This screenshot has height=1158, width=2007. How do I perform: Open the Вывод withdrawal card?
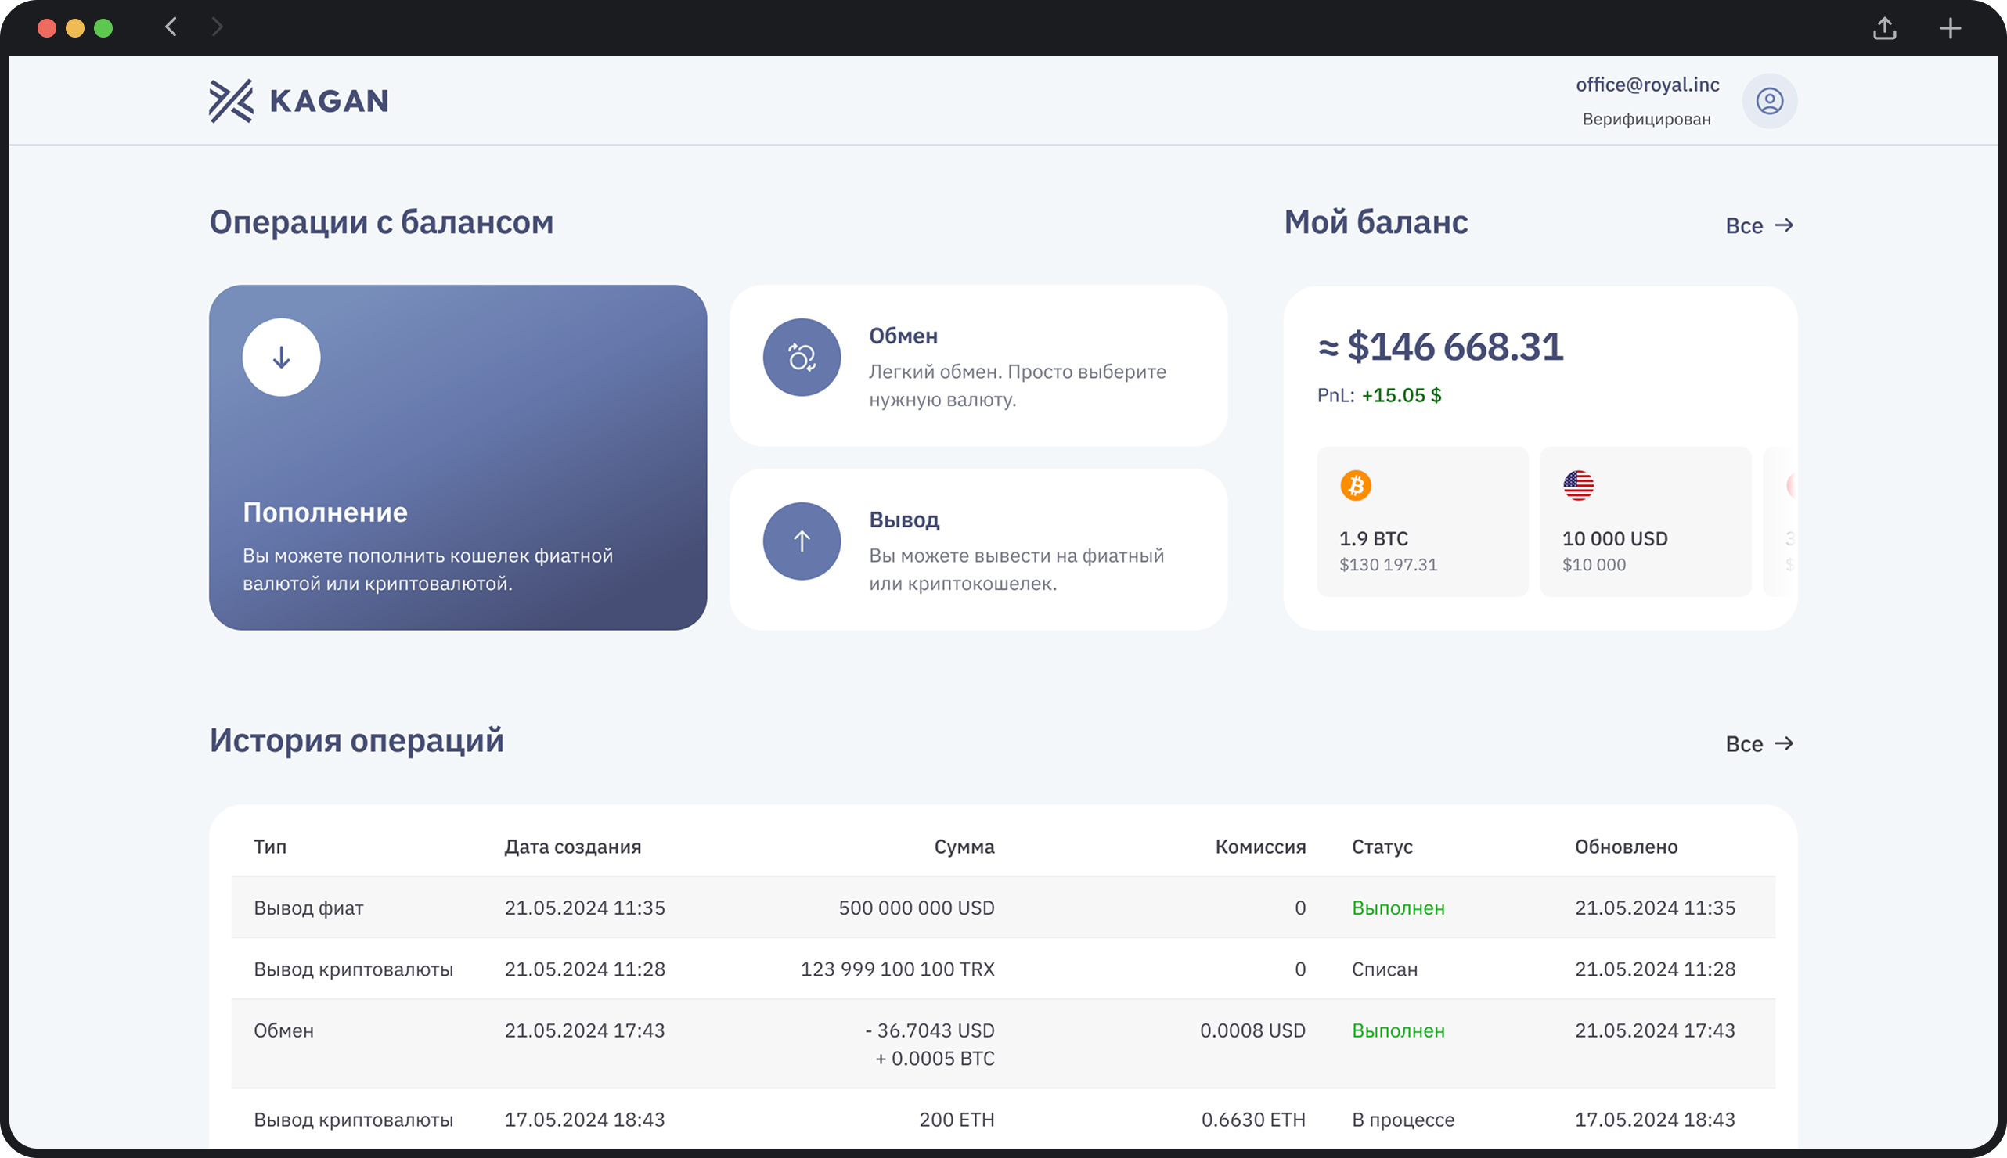pos(978,549)
